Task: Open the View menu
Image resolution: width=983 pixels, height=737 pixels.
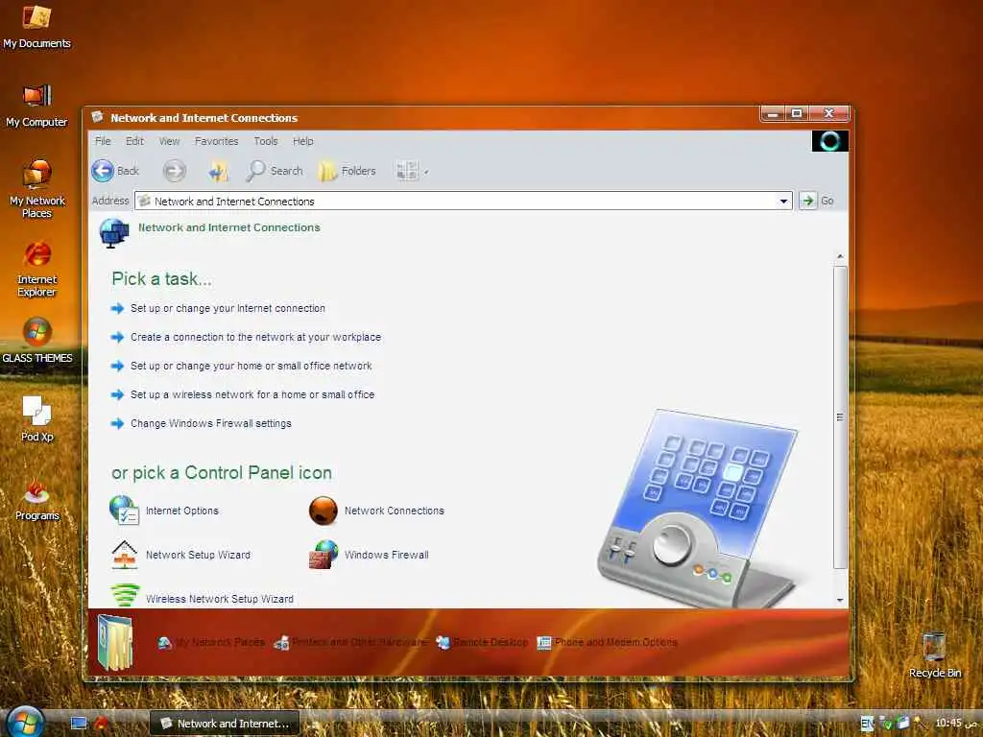Action: click(x=169, y=141)
